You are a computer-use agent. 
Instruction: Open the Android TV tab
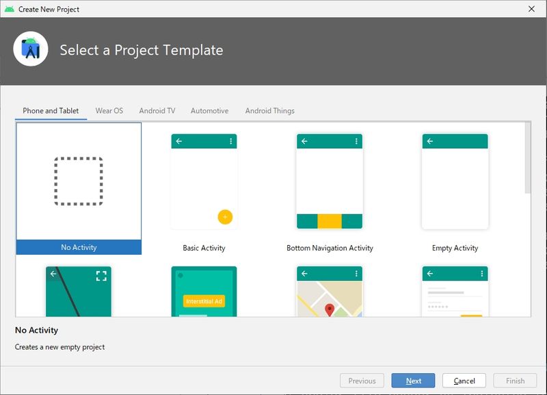(x=157, y=111)
